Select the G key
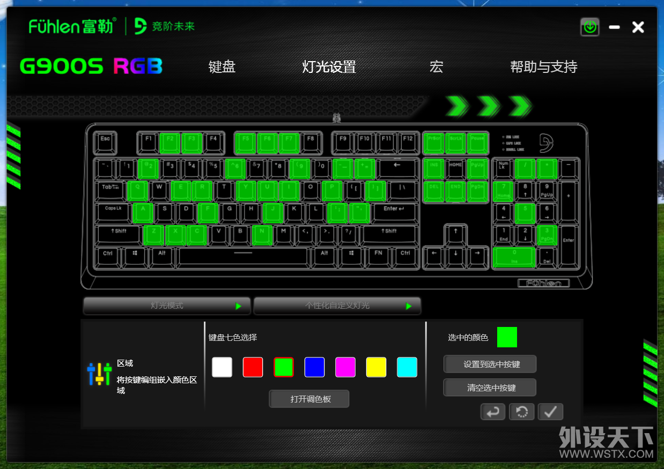This screenshot has height=469, width=664. point(230,212)
